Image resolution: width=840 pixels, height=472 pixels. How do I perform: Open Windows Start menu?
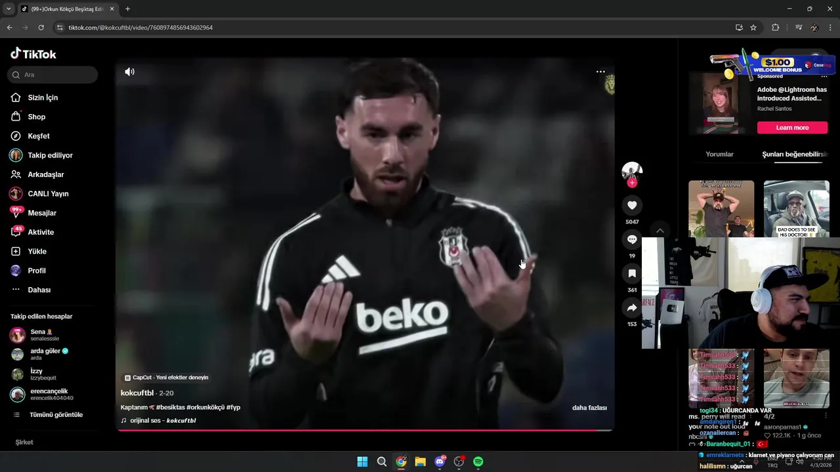pyautogui.click(x=362, y=462)
